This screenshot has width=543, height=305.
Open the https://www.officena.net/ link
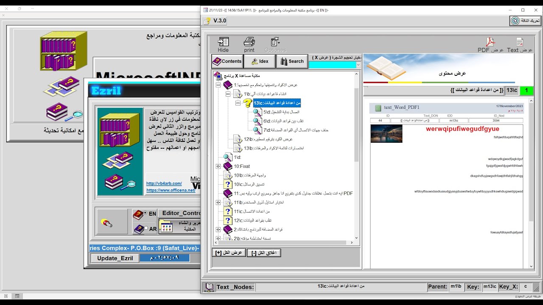(x=171, y=190)
